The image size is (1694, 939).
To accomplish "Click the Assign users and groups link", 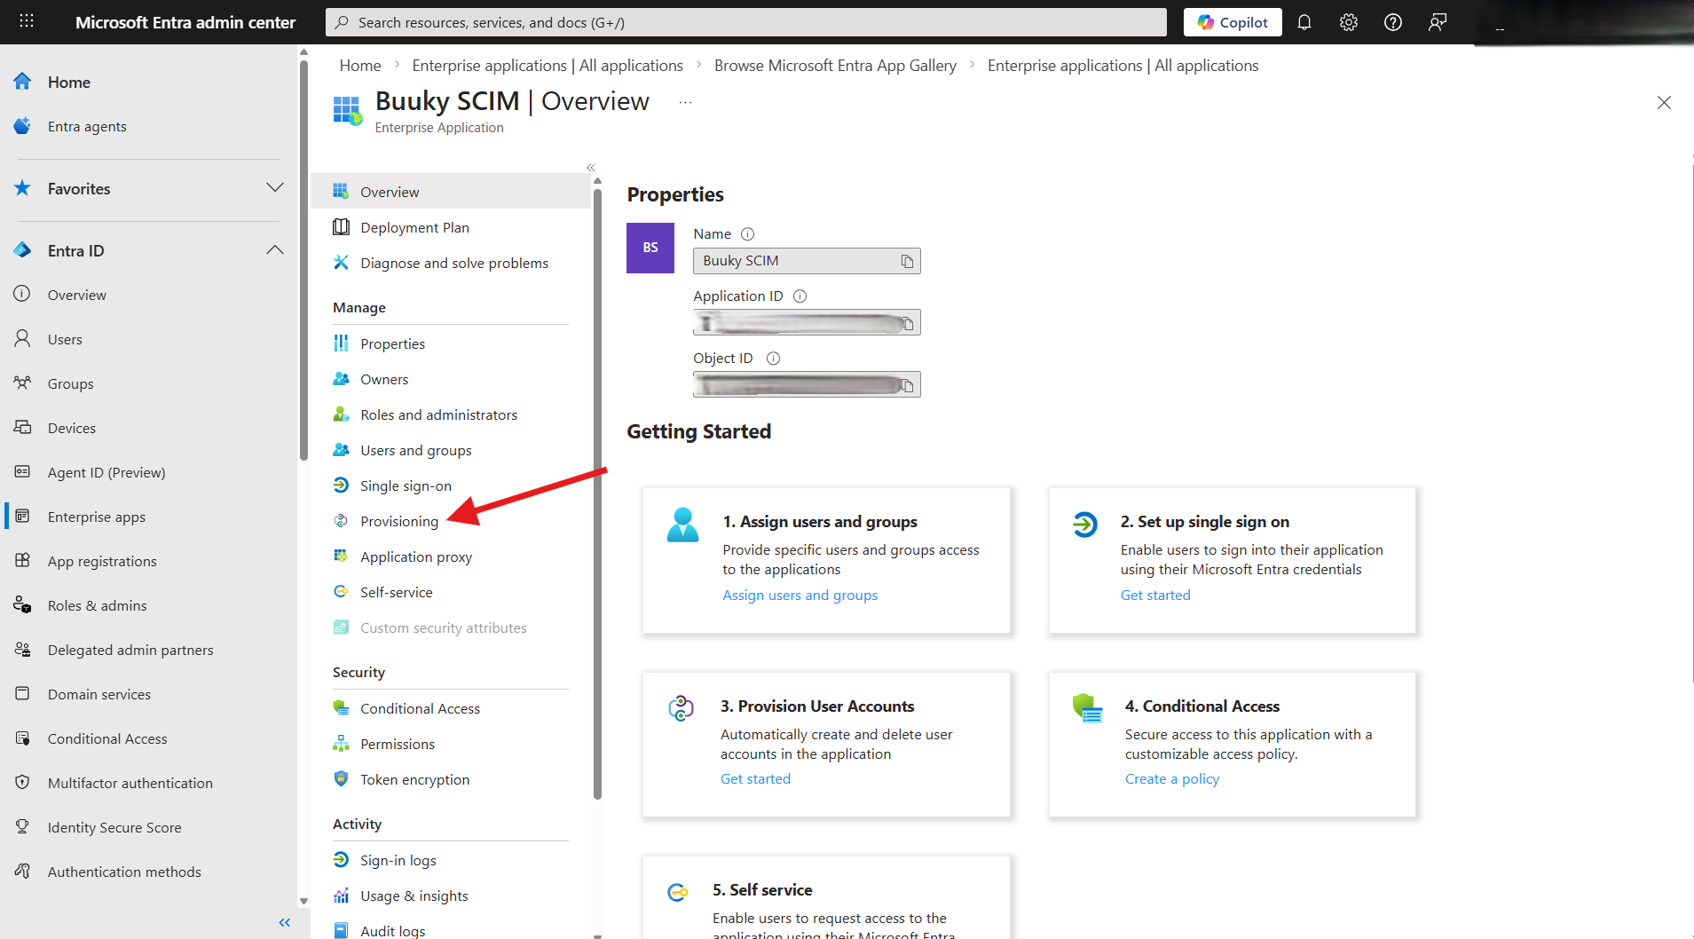I will click(799, 595).
